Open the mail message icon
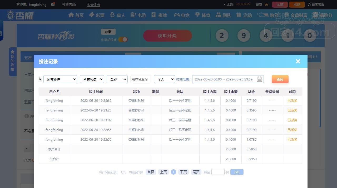Image resolution: width=337 pixels, height=188 pixels. pyautogui.click(x=53, y=4)
